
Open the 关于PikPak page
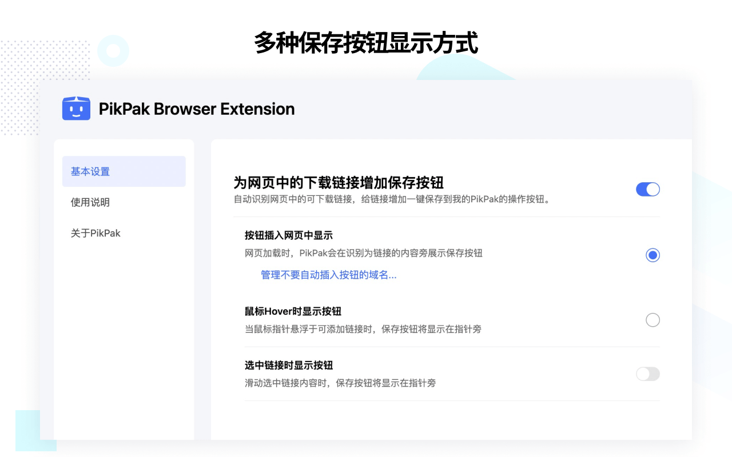[x=96, y=233]
